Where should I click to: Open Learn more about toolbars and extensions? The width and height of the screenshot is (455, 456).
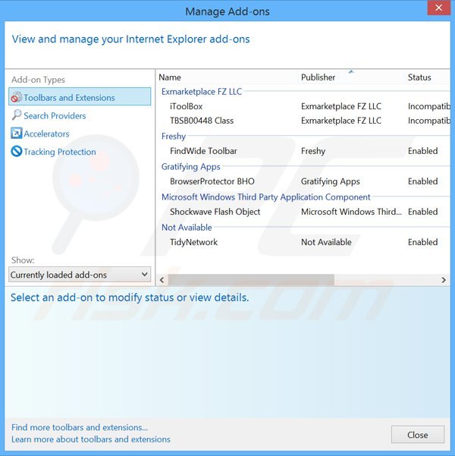(91, 439)
